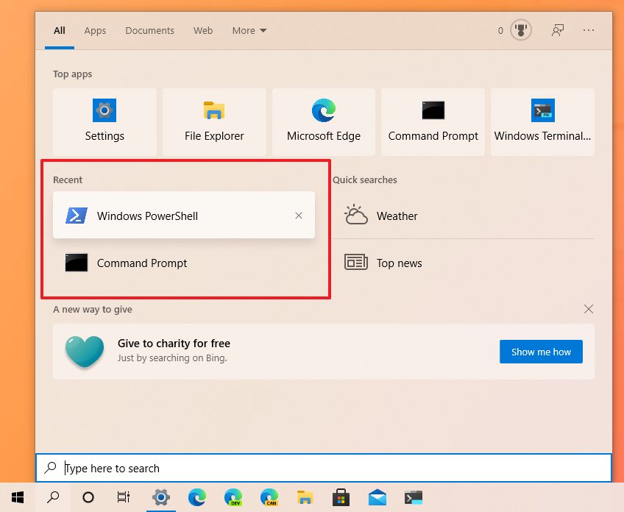Open Microsoft Edge from Top apps
The image size is (624, 512).
[x=323, y=122]
